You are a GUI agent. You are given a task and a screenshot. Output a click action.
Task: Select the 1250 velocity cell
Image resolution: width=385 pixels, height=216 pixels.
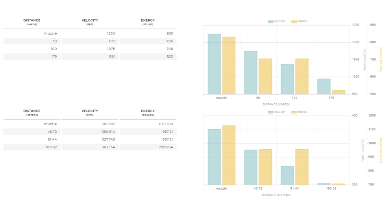90,33
